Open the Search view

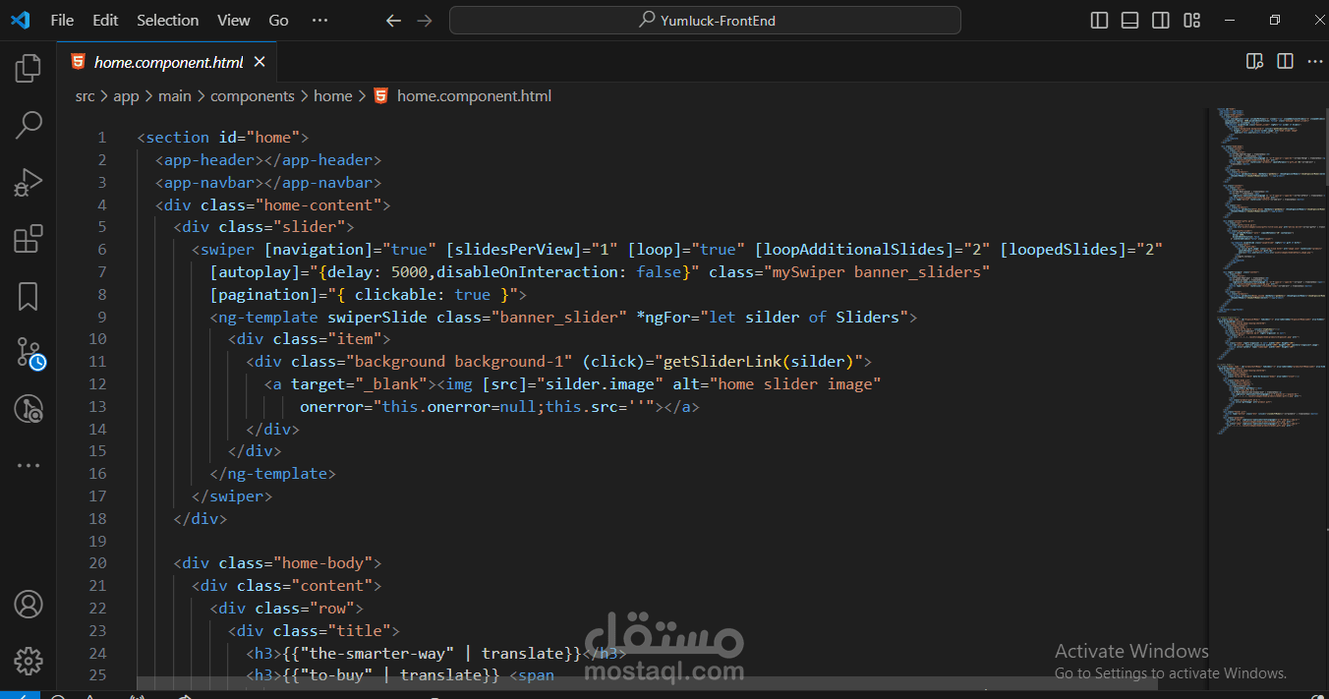pyautogui.click(x=29, y=125)
